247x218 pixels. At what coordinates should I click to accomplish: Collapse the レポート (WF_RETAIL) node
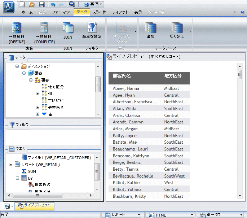pyautogui.click(x=10, y=165)
